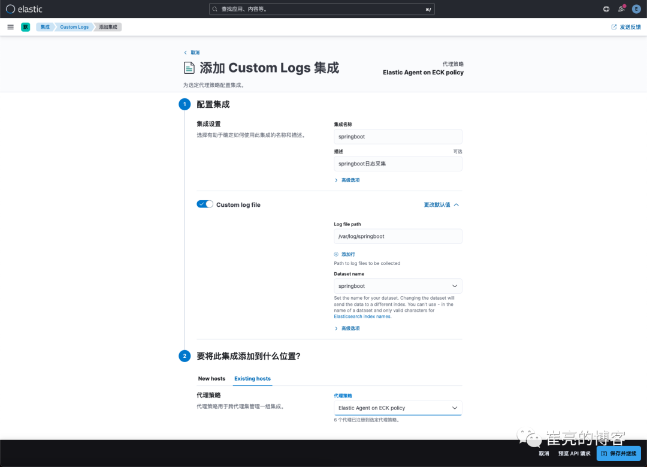The image size is (647, 467).
Task: Click the 取消 link above the title
Action: (x=195, y=52)
